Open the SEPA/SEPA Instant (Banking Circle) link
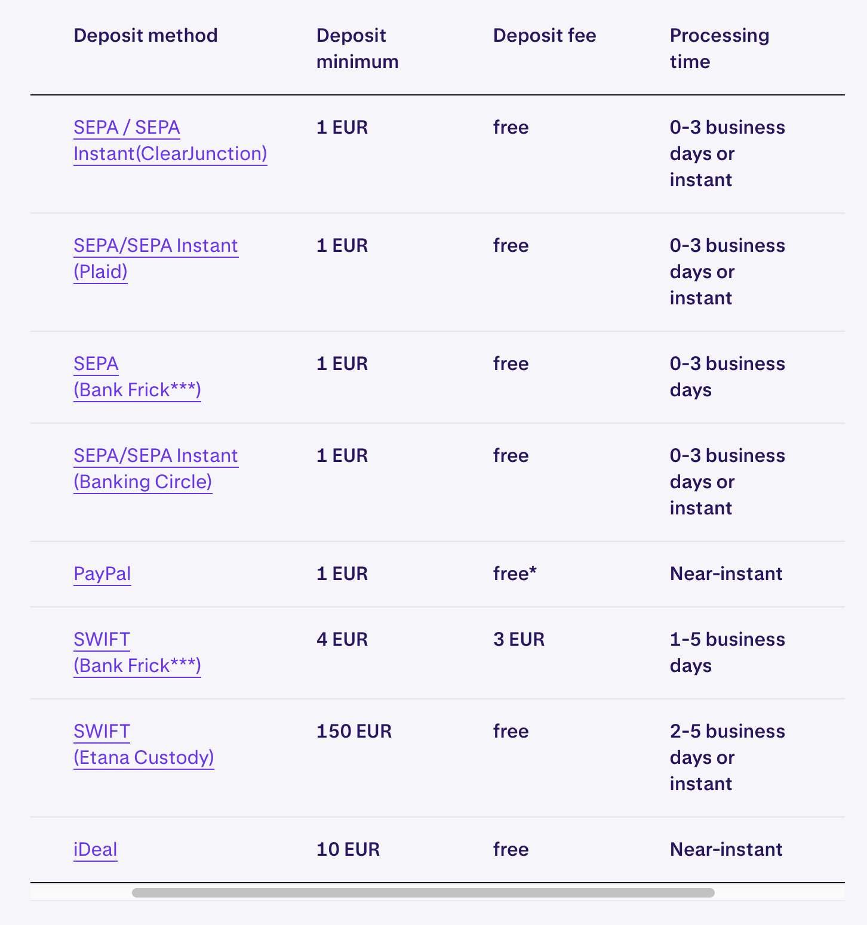The width and height of the screenshot is (867, 925). (x=155, y=468)
